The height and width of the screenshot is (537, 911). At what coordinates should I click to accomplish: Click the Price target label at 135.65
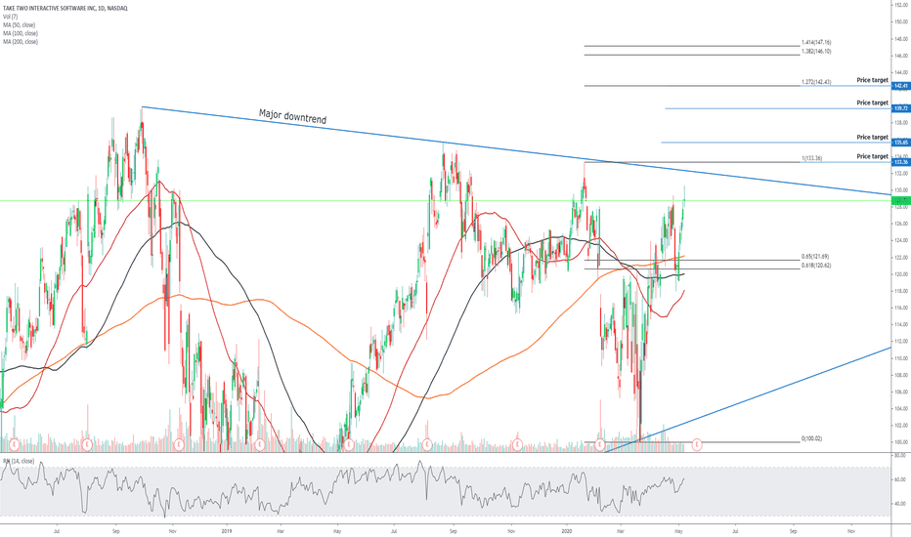coord(872,137)
